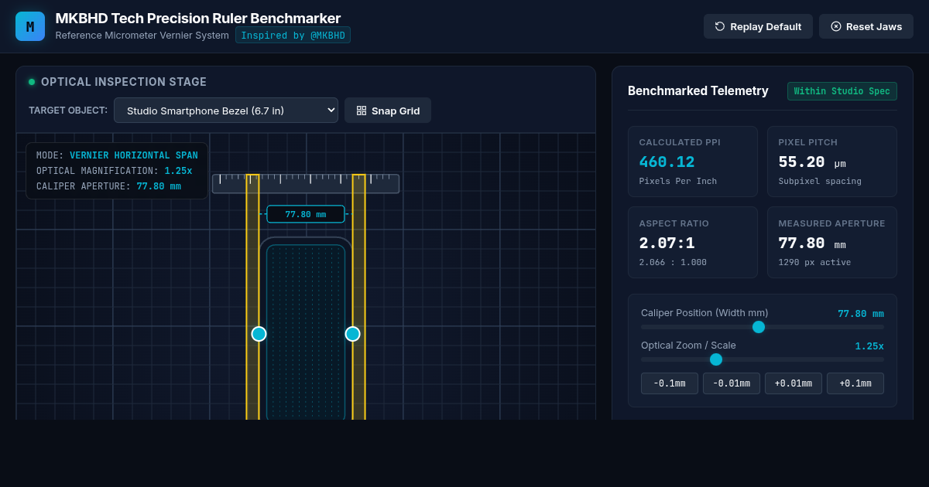This screenshot has width=929, height=487.
Task: Increase width by +0.01mm
Action: (x=794, y=383)
